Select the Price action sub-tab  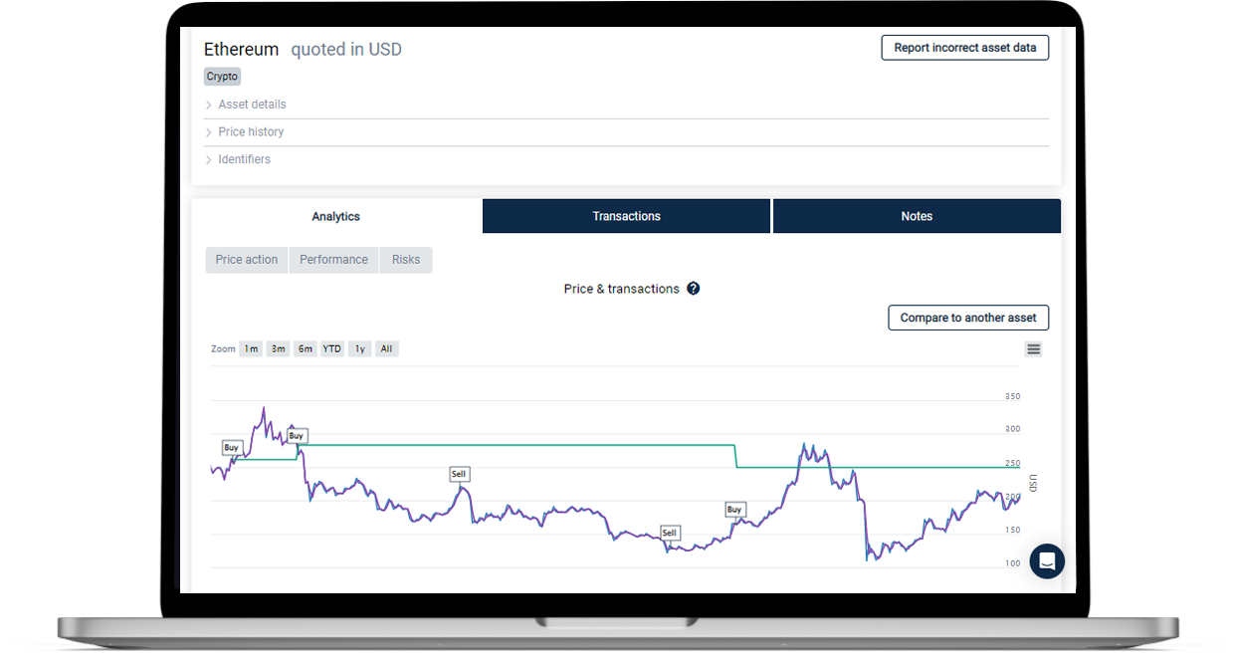(x=247, y=260)
